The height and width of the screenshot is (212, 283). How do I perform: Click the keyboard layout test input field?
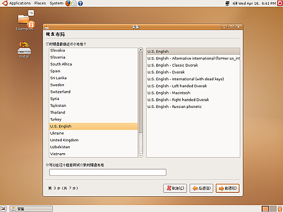(x=108, y=172)
